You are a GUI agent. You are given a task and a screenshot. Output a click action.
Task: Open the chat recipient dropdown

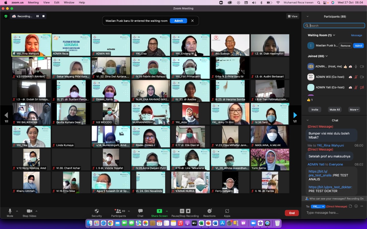tap(318, 206)
